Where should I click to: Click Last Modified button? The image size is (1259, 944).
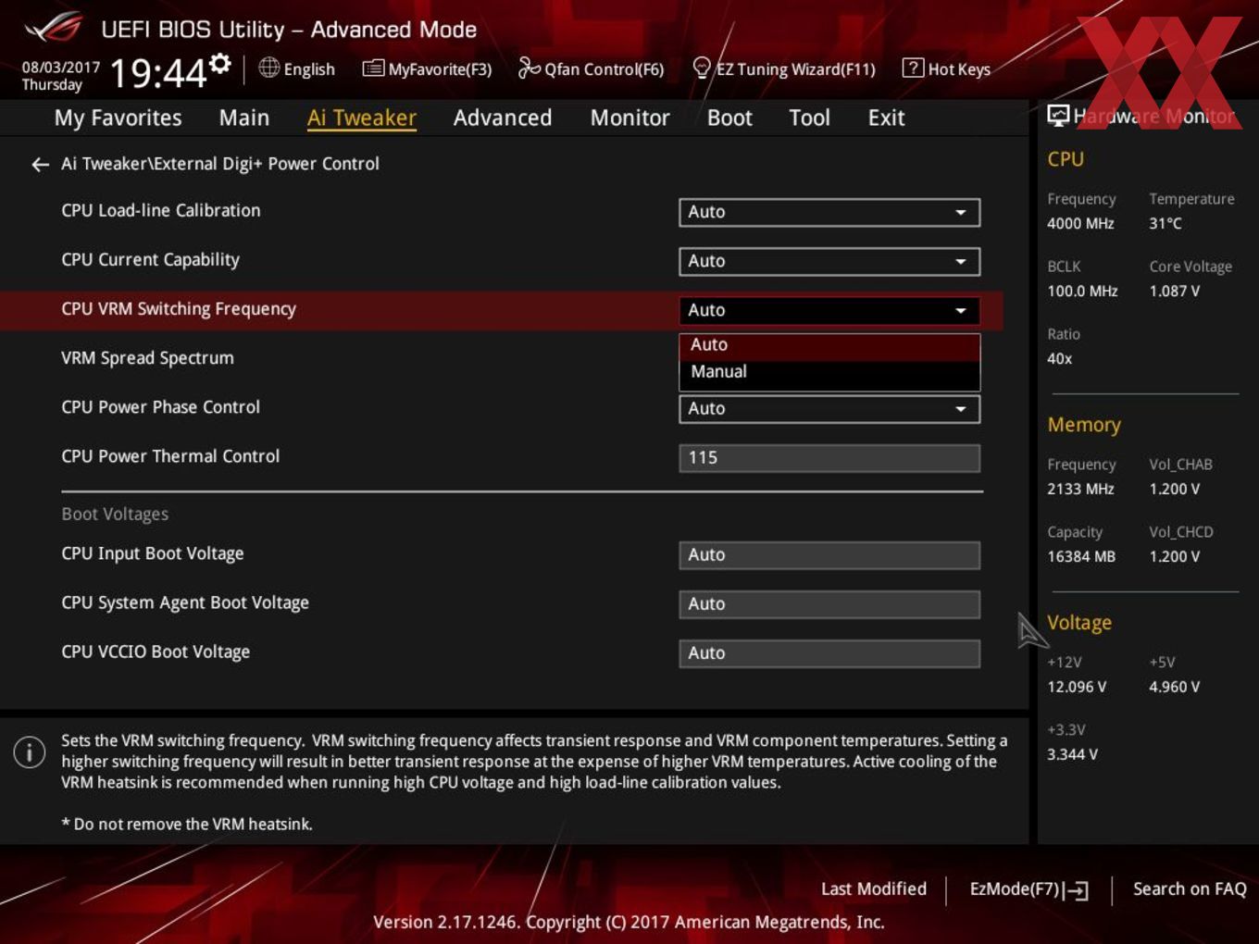coord(873,888)
